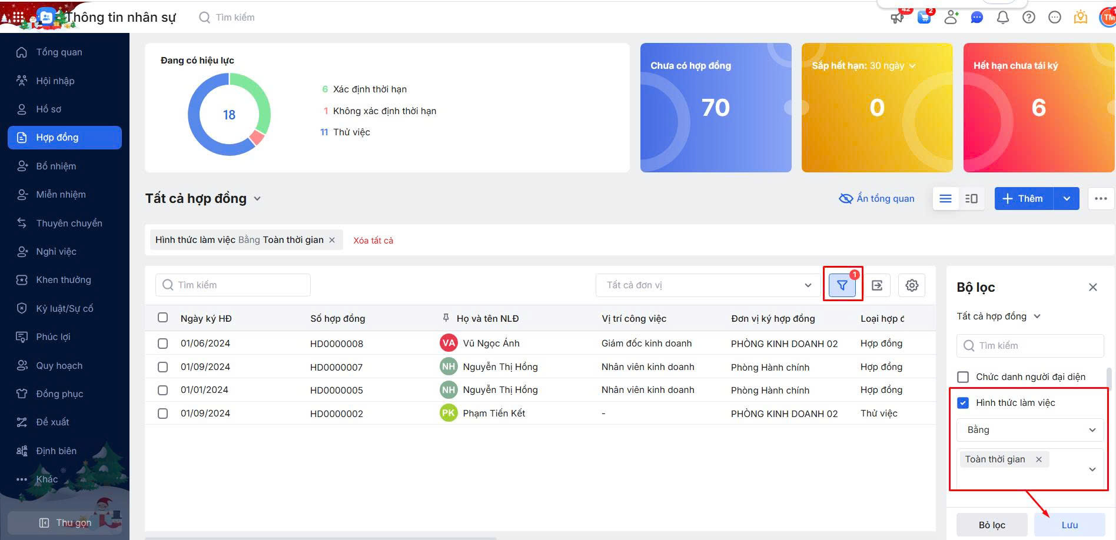Screen dimensions: 1116x540
Task: Open table column settings gear
Action: (x=912, y=285)
